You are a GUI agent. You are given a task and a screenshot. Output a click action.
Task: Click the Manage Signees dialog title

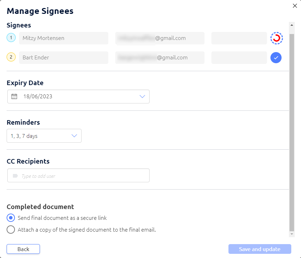pos(40,11)
